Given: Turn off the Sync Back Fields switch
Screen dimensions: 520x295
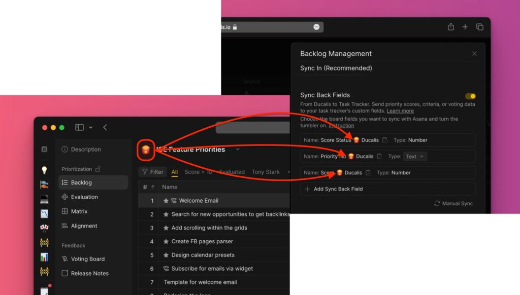Looking at the screenshot, I should point(470,96).
